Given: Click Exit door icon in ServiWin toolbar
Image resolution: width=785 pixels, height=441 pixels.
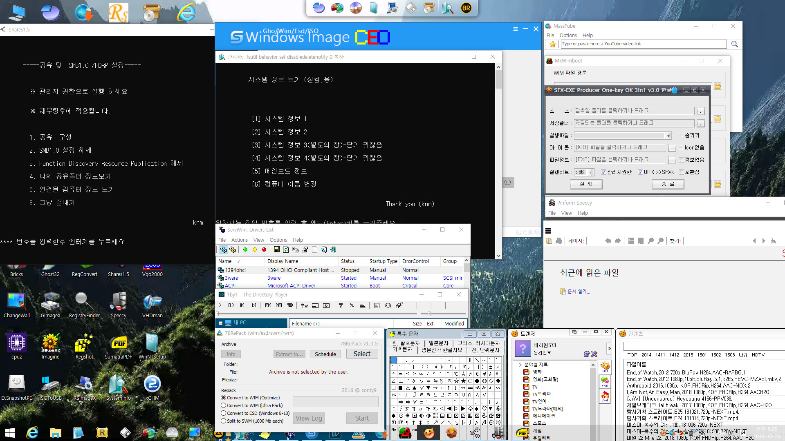Looking at the screenshot, I should (x=333, y=249).
